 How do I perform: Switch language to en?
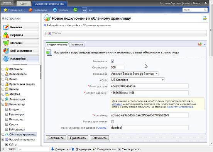pyautogui.click(x=90, y=10)
